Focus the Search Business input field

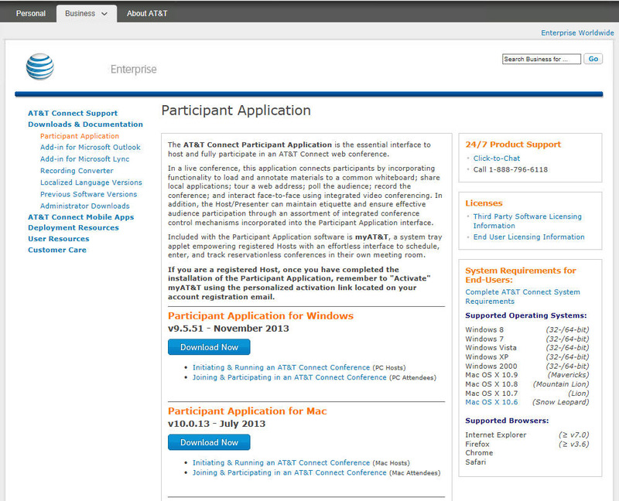541,59
